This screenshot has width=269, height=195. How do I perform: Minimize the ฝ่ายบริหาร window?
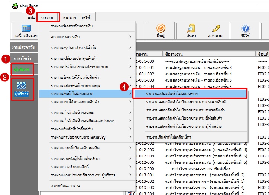tap(255, 6)
